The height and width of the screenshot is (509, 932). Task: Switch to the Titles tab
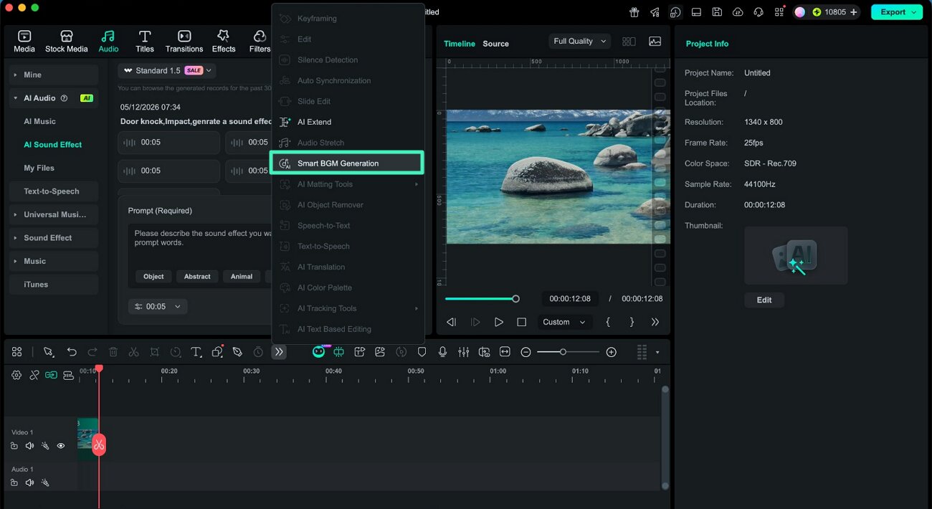click(145, 41)
